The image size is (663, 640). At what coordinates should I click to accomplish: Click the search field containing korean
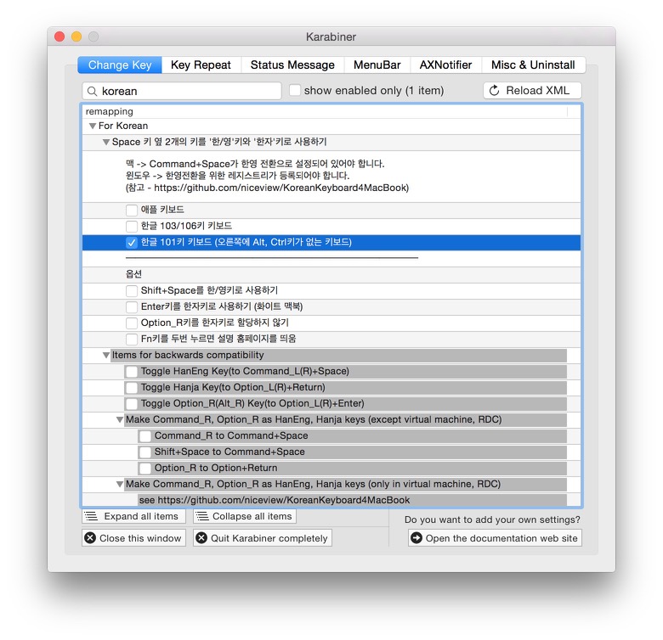(182, 91)
